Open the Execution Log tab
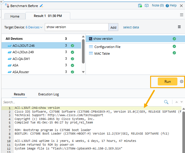 (49, 94)
